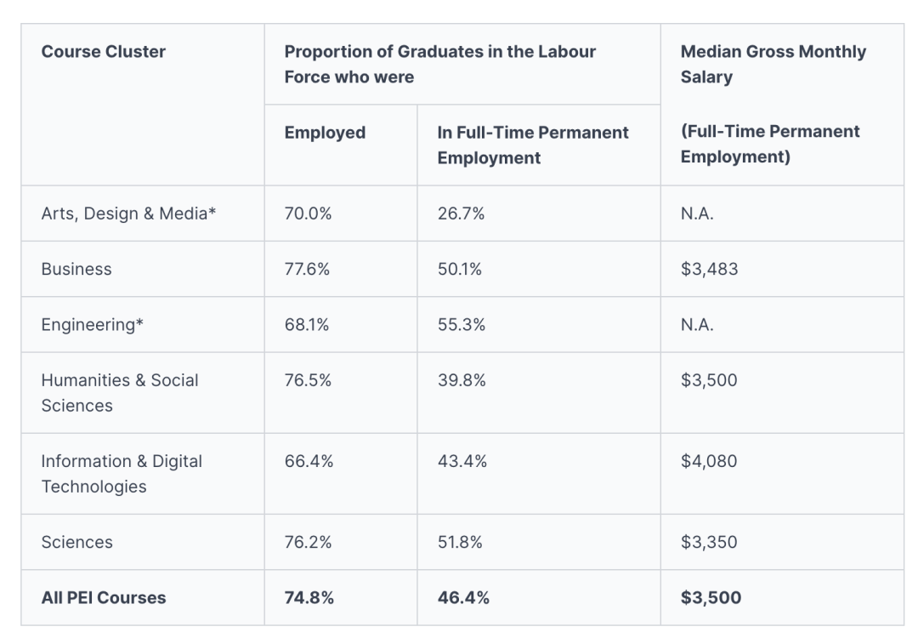Click the 66.4% employed value
Viewport: 918px width, 638px height.
click(x=309, y=461)
